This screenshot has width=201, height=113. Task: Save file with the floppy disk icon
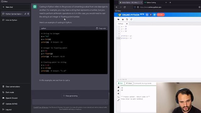123,19
